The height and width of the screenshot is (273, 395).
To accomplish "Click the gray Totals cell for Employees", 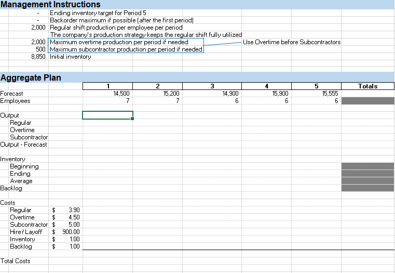I will [x=368, y=101].
